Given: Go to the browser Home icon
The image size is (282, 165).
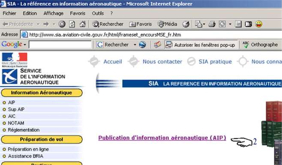Looking at the screenshot, I should tap(83, 24).
